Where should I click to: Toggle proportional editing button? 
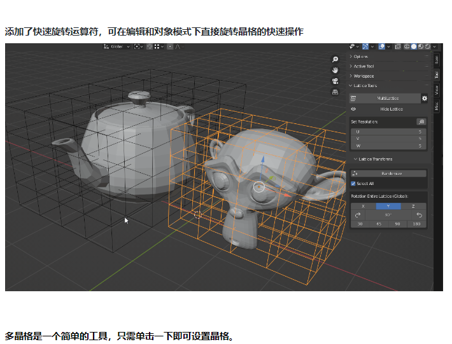click(x=170, y=46)
